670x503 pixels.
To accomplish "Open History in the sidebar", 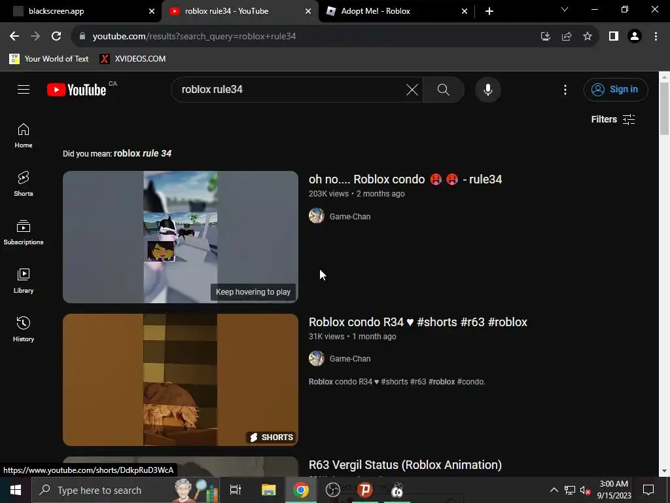I will [x=24, y=329].
